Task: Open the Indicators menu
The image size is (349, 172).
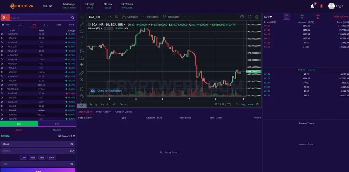Action: pyautogui.click(x=150, y=17)
